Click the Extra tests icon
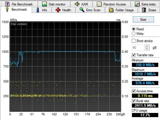The height and width of the screenshot is (120, 160). pos(137,4)
